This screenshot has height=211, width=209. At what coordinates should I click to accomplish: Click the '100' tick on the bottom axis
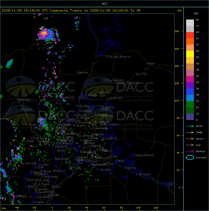(138, 208)
